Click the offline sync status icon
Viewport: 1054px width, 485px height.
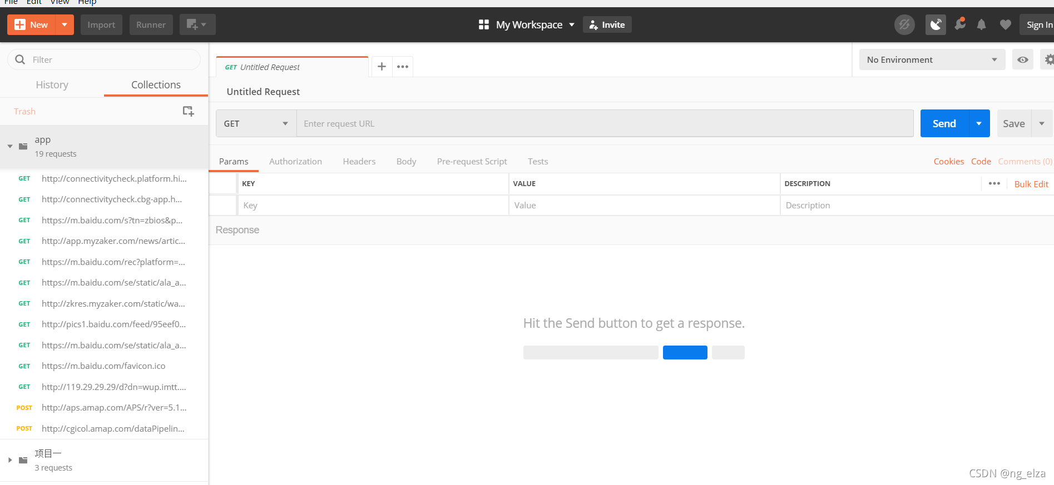904,24
